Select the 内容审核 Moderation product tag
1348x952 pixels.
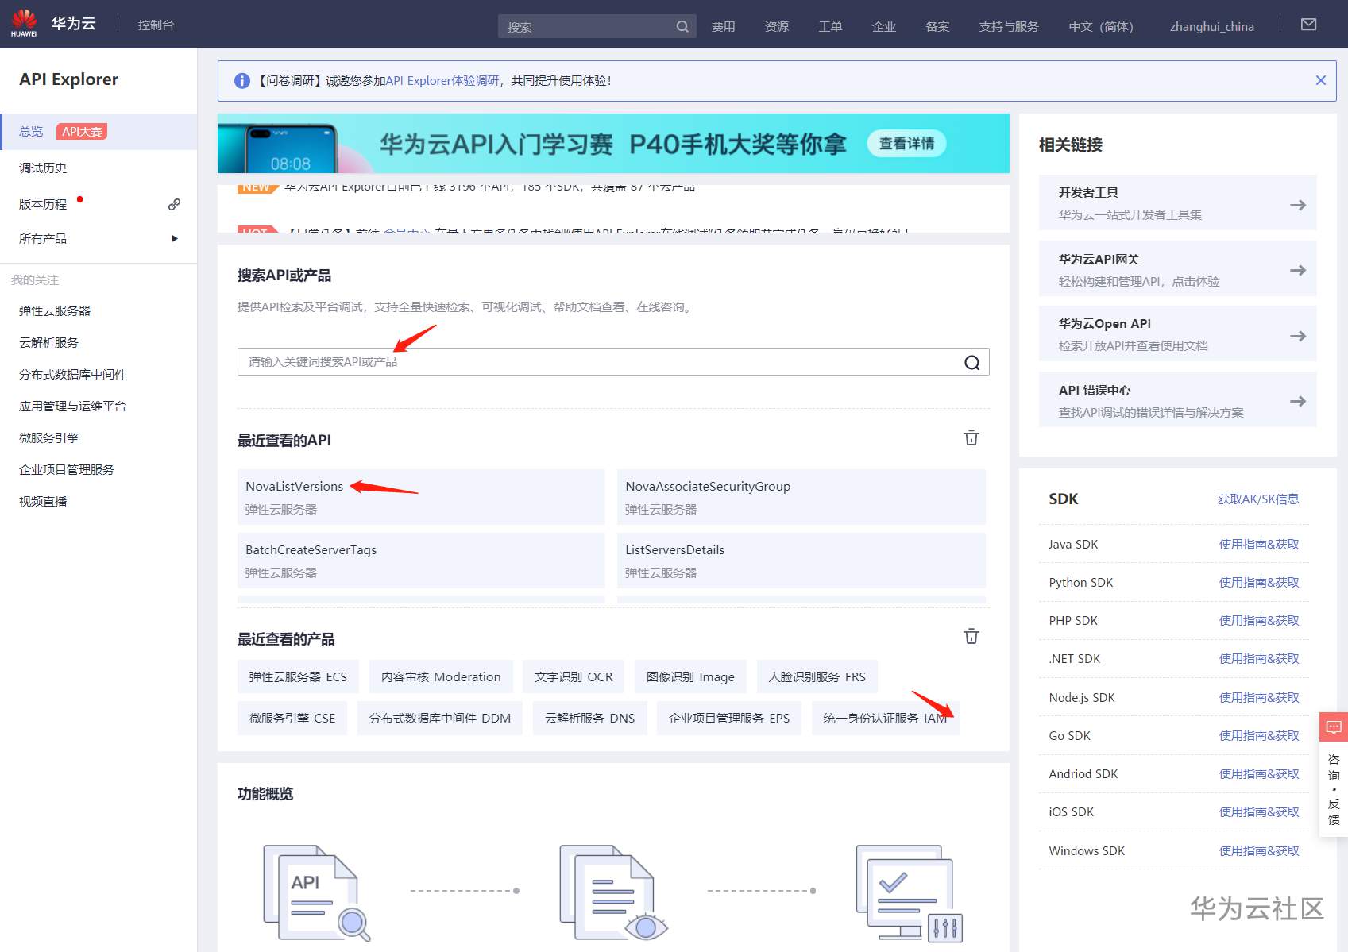pyautogui.click(x=441, y=676)
